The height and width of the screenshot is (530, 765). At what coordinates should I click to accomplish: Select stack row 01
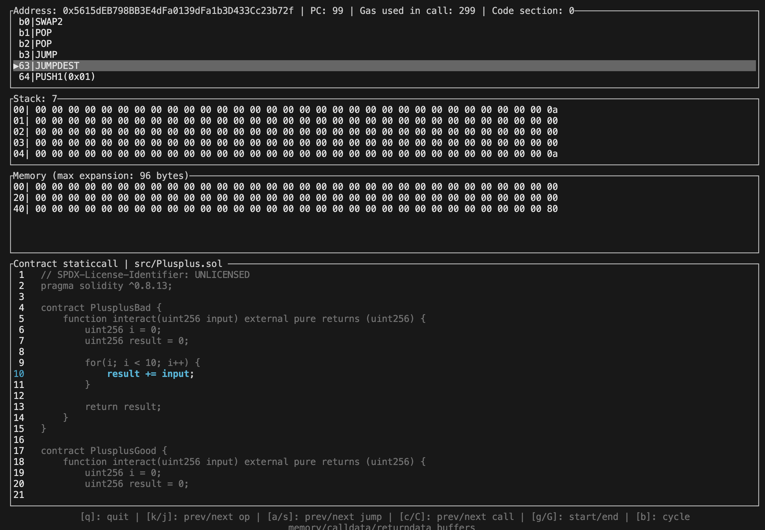(285, 121)
